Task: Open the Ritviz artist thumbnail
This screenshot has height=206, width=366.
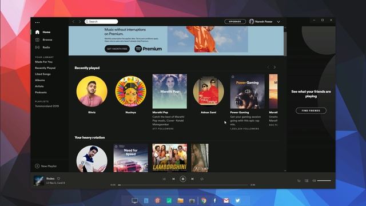Action: tap(92, 92)
